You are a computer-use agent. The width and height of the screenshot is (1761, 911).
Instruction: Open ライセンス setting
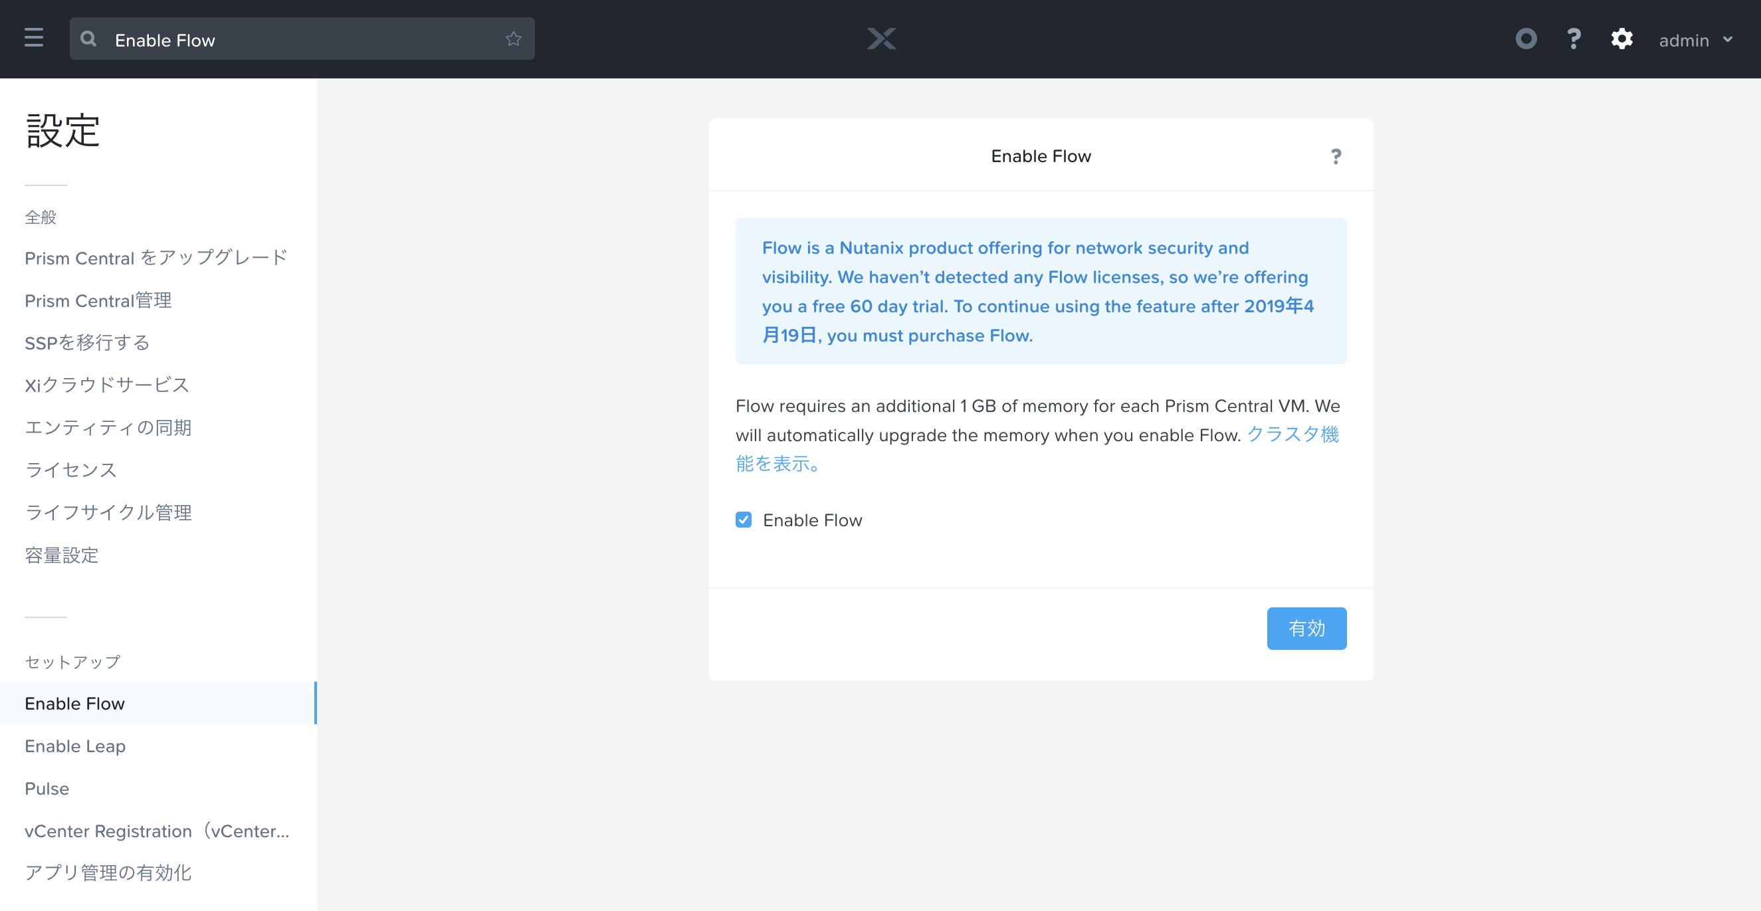(x=70, y=470)
